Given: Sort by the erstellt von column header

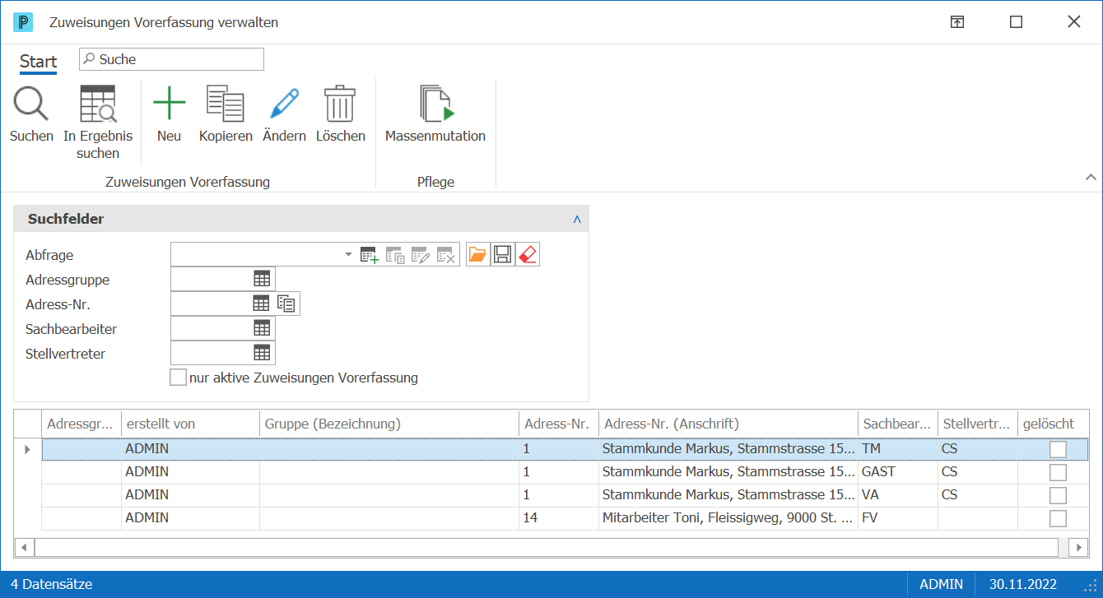Looking at the screenshot, I should pyautogui.click(x=191, y=424).
